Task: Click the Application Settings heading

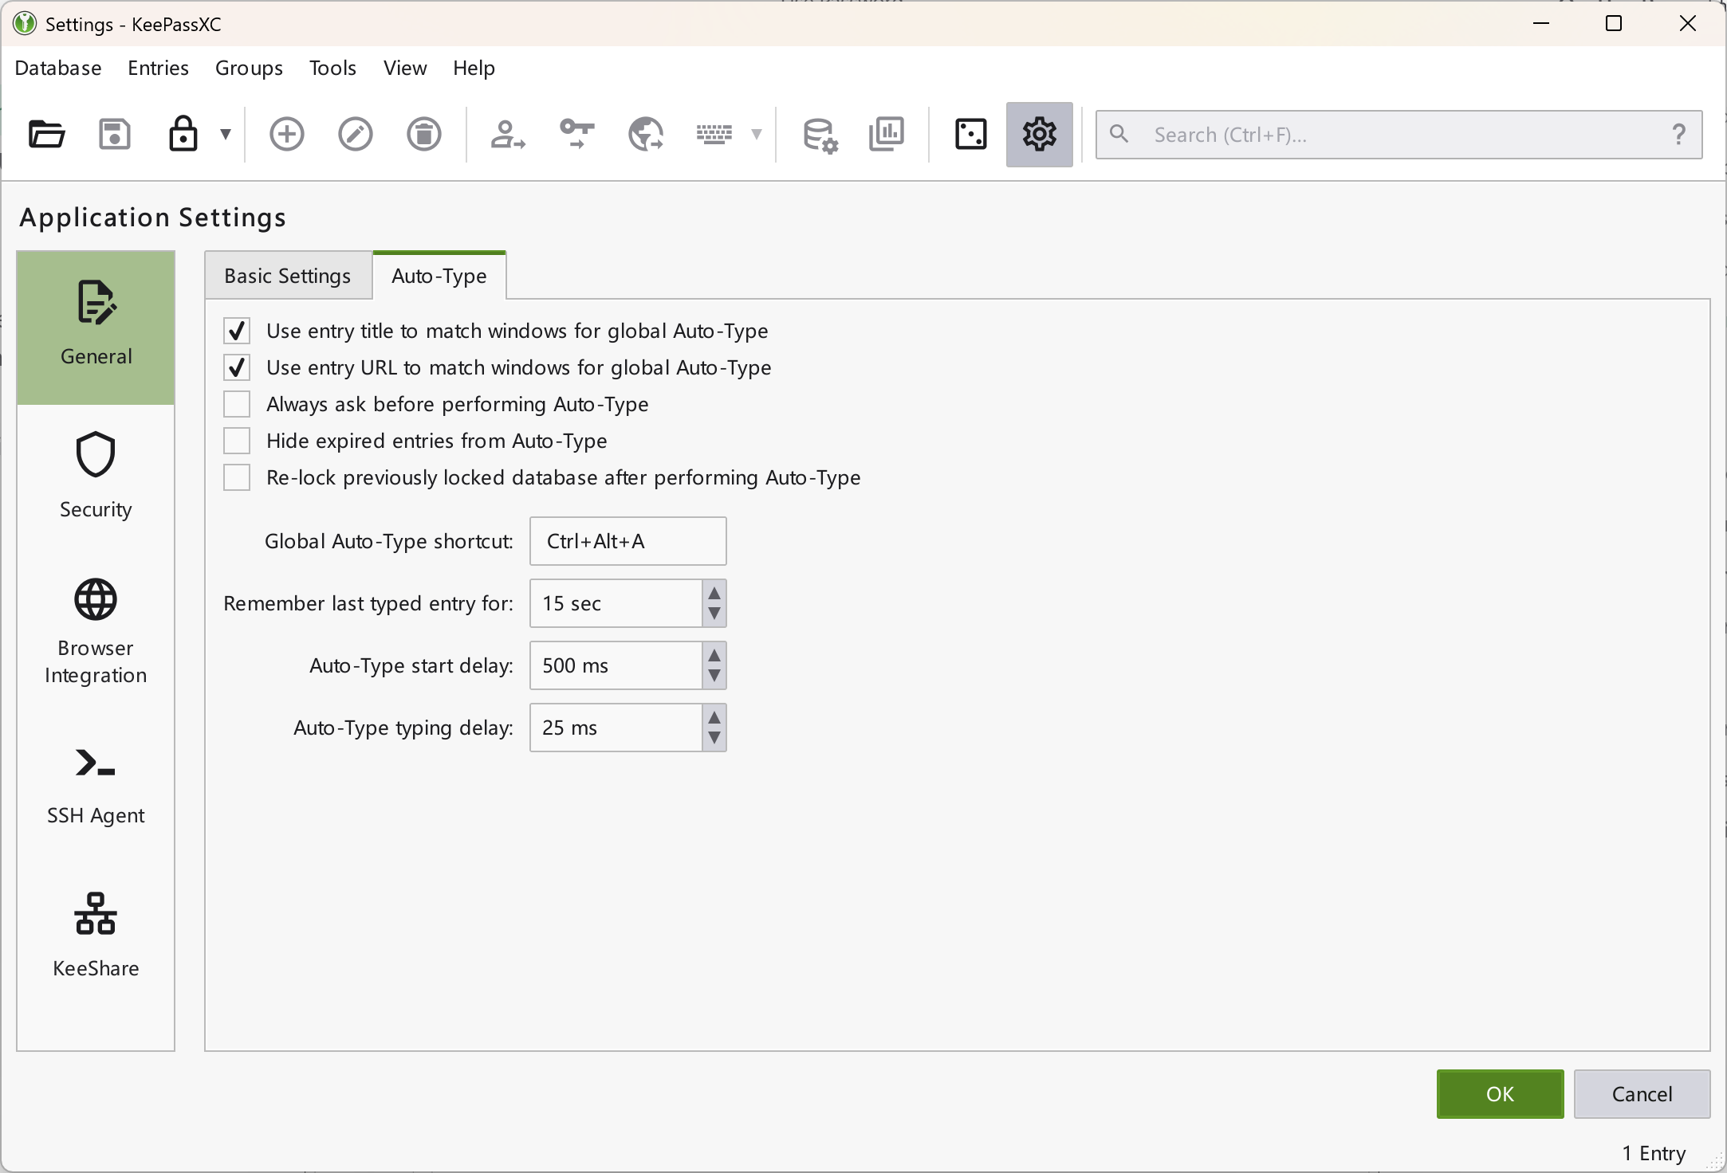Action: click(x=152, y=218)
